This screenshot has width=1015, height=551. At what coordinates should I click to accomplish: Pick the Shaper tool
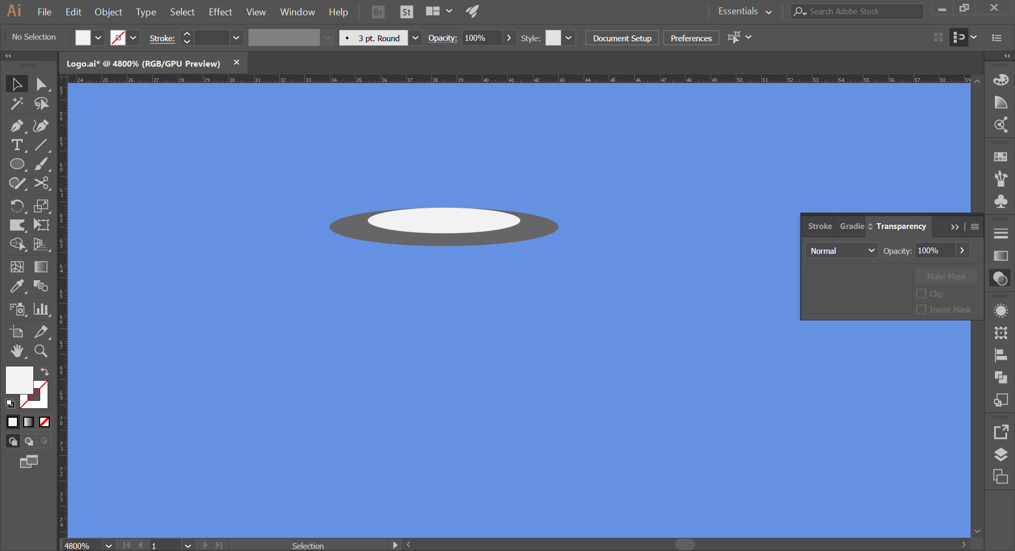point(17,183)
